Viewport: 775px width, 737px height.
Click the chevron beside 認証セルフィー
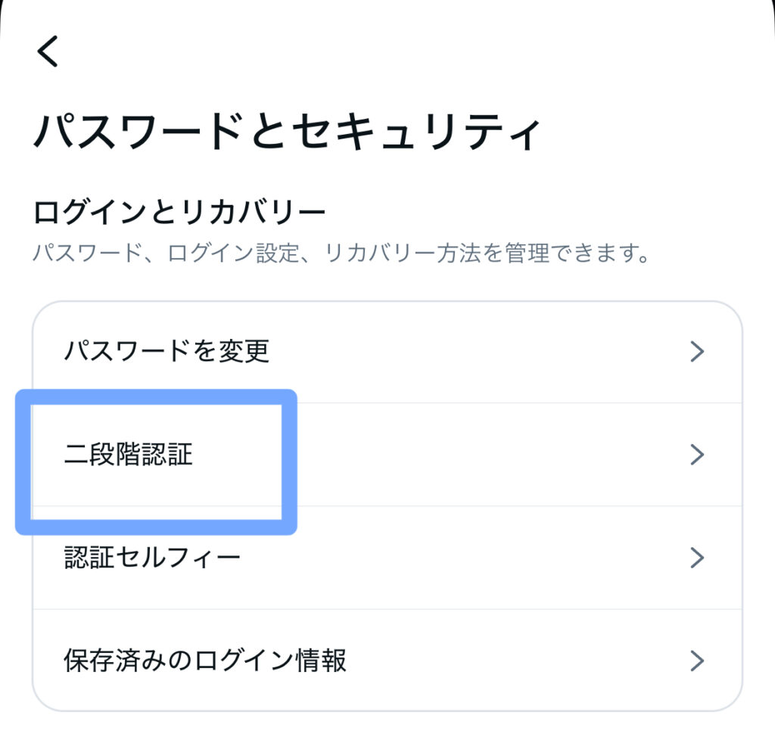697,558
